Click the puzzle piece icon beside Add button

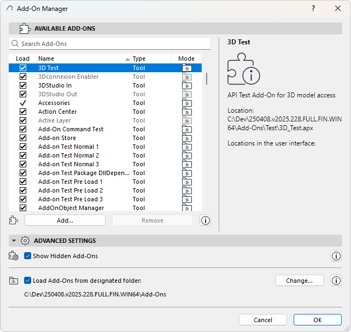coord(14,220)
